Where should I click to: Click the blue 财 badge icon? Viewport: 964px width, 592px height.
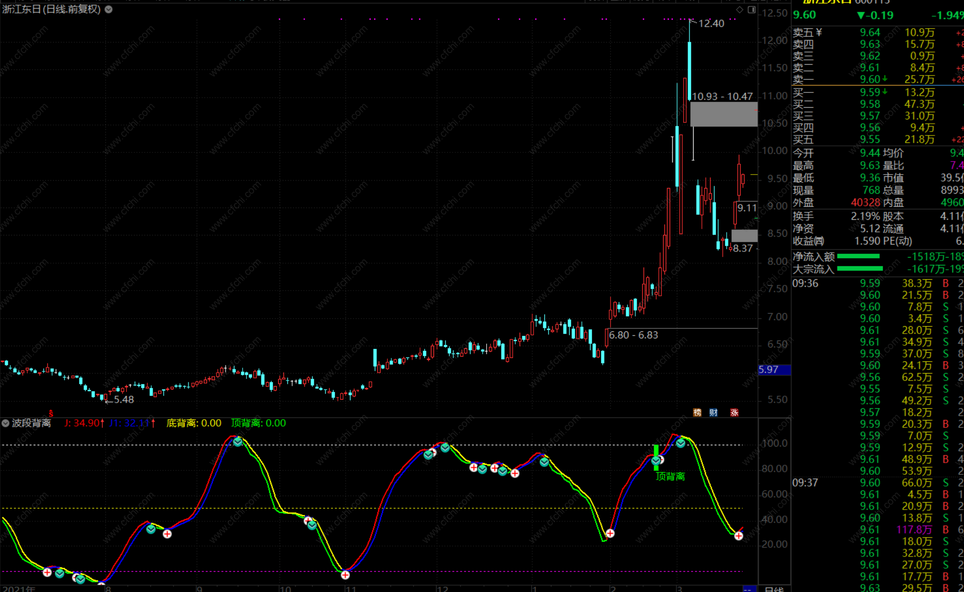click(714, 412)
